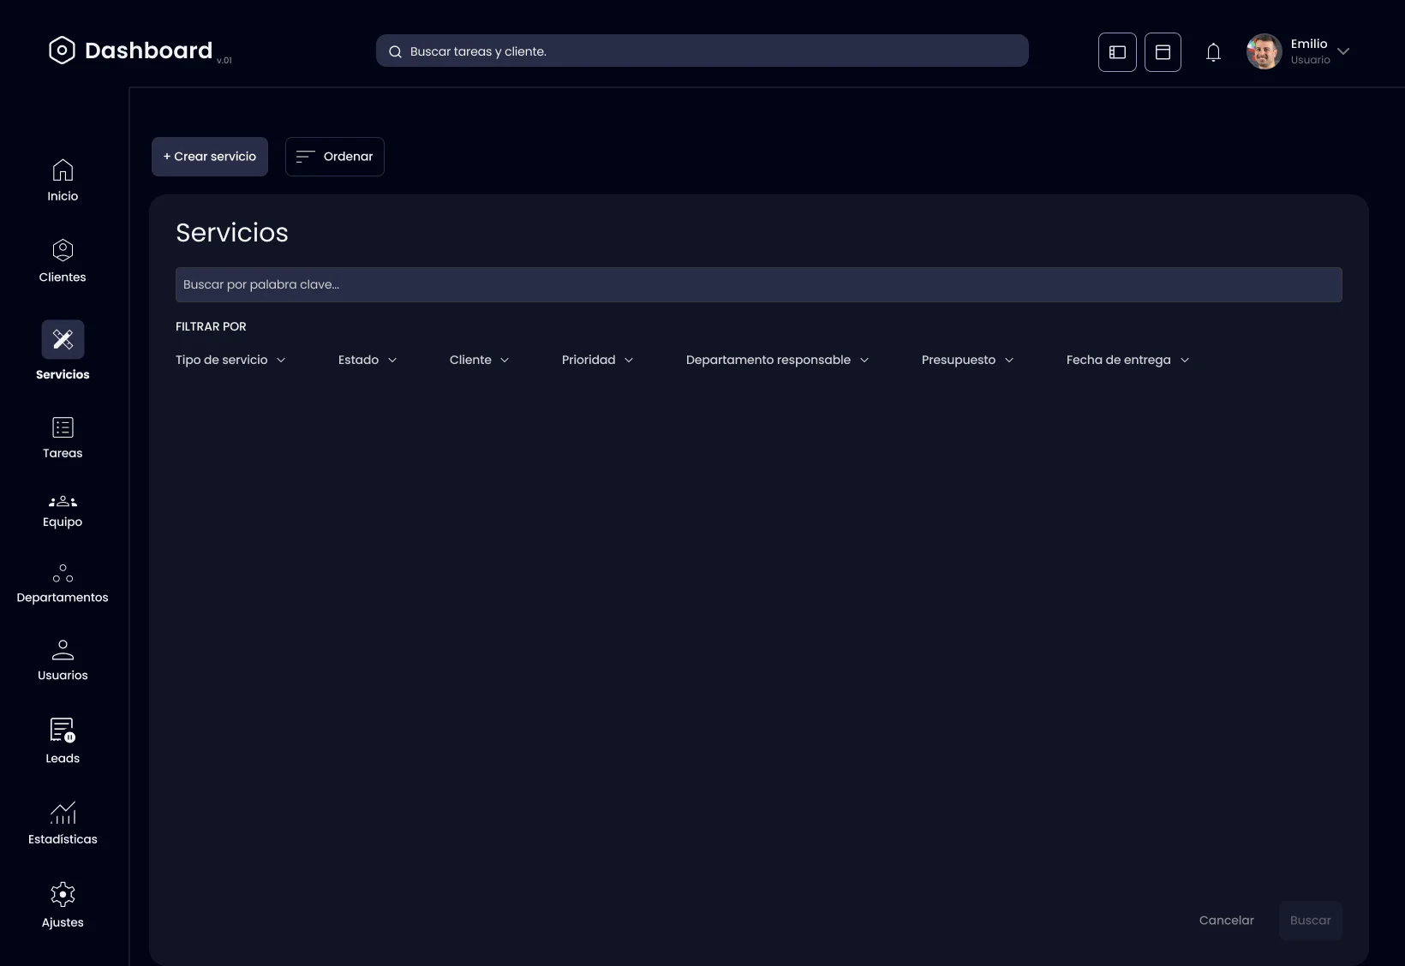Viewport: 1405px width, 966px height.
Task: Focus the Buscar por palabra clave field
Action: (759, 284)
